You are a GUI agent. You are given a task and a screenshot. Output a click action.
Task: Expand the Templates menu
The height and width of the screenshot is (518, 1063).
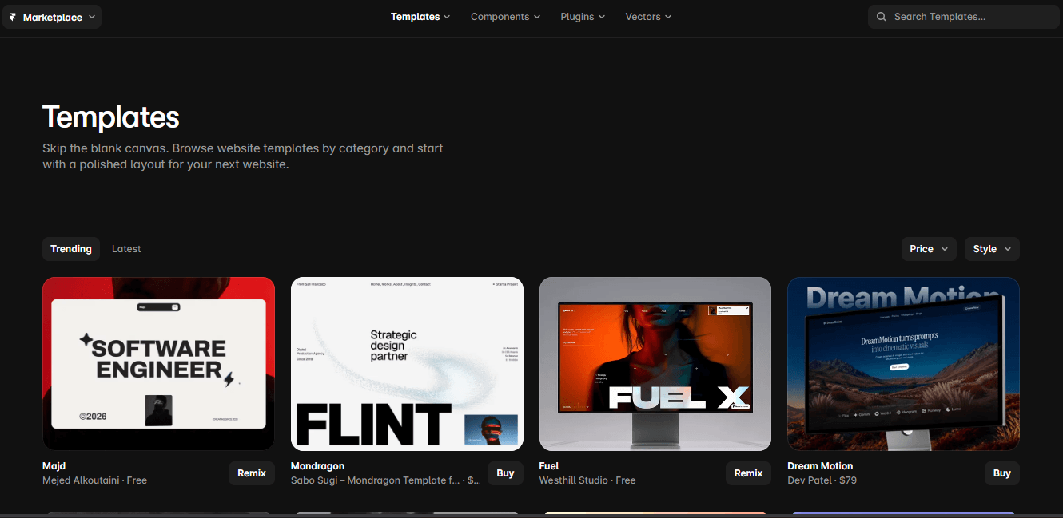tap(420, 17)
